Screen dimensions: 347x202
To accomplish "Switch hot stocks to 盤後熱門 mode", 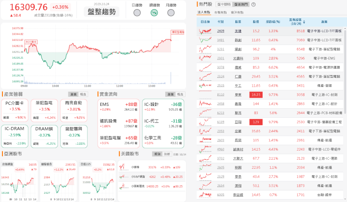I will pos(241,4).
